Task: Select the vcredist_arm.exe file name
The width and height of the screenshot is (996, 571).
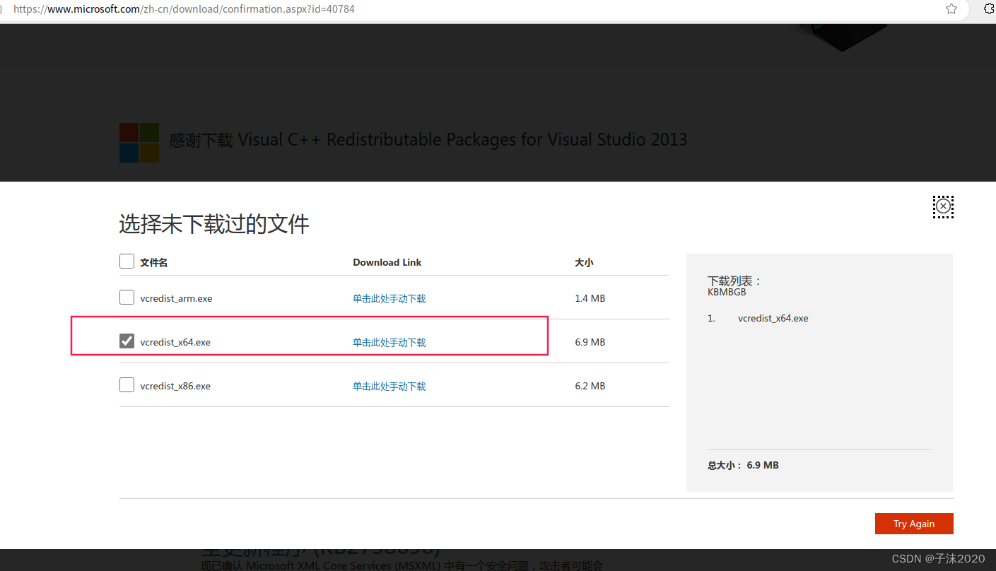Action: (x=176, y=299)
